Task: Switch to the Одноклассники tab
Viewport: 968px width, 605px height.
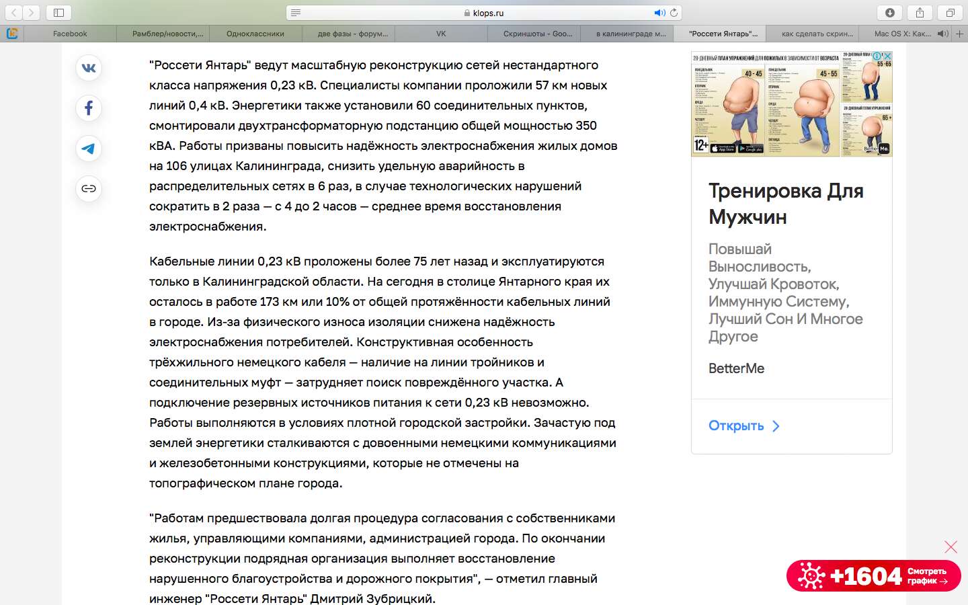Action: tap(255, 34)
